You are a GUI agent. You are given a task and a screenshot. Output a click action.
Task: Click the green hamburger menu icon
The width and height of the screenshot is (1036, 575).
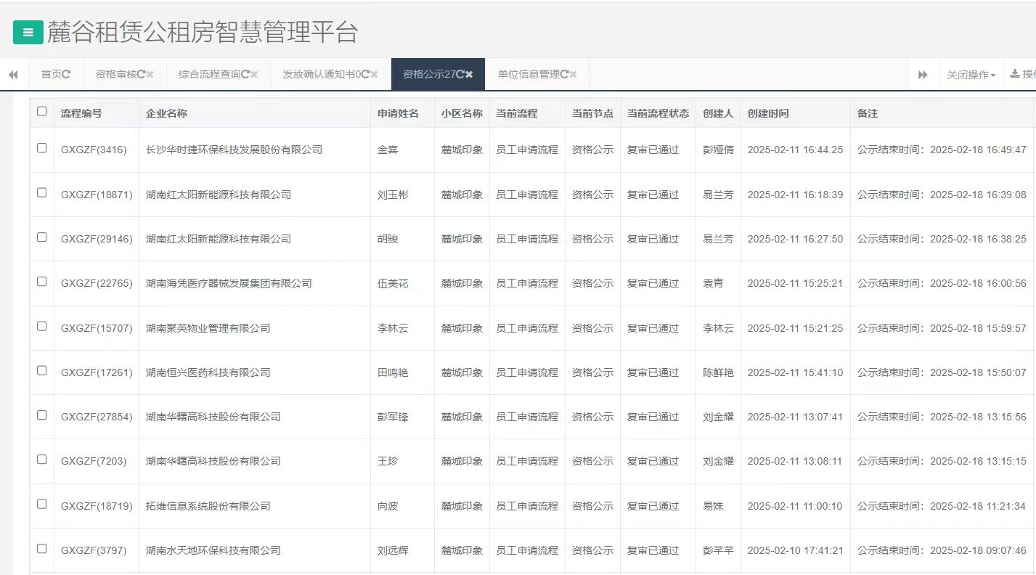click(x=28, y=33)
